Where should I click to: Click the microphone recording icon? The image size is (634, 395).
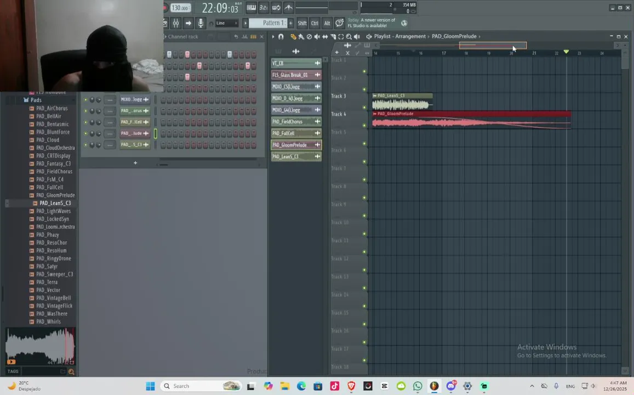pyautogui.click(x=201, y=23)
